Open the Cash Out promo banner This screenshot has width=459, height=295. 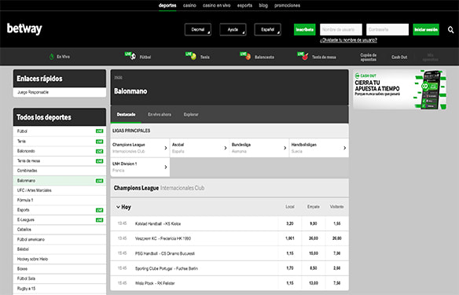pyautogui.click(x=400, y=90)
